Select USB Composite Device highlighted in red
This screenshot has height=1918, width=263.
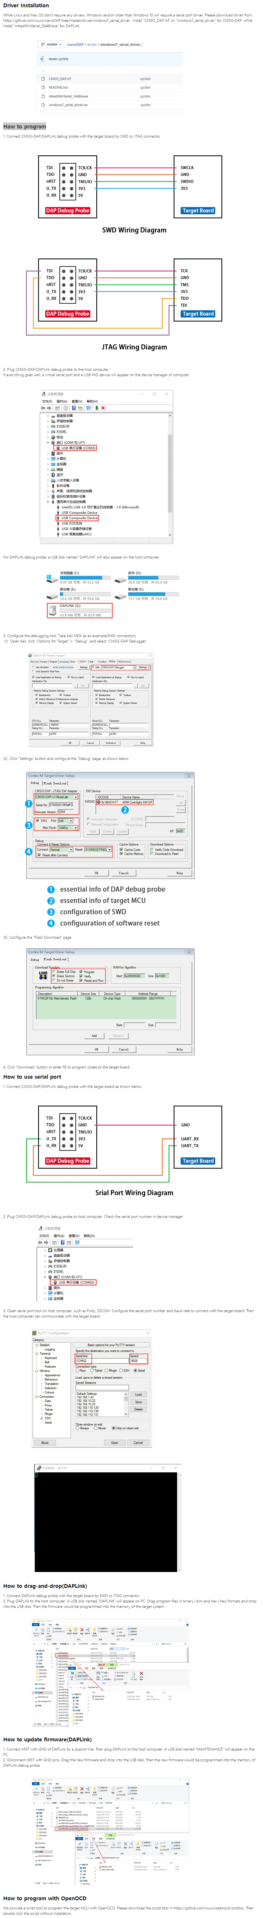click(x=79, y=518)
